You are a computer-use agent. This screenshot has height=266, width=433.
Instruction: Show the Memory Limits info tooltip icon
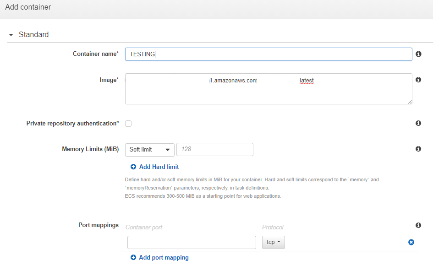coord(418,149)
